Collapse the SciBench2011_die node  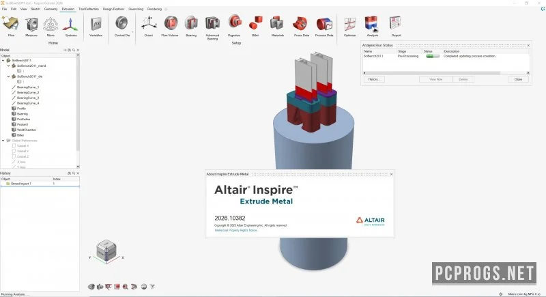[9, 76]
